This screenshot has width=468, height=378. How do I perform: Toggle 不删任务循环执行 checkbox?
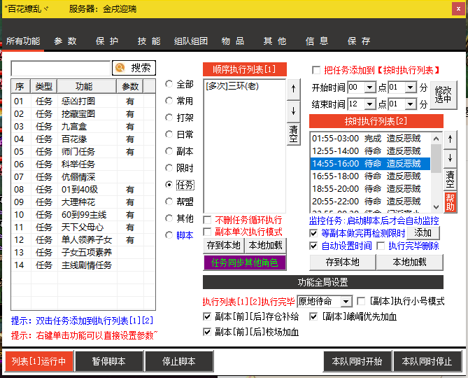(207, 220)
